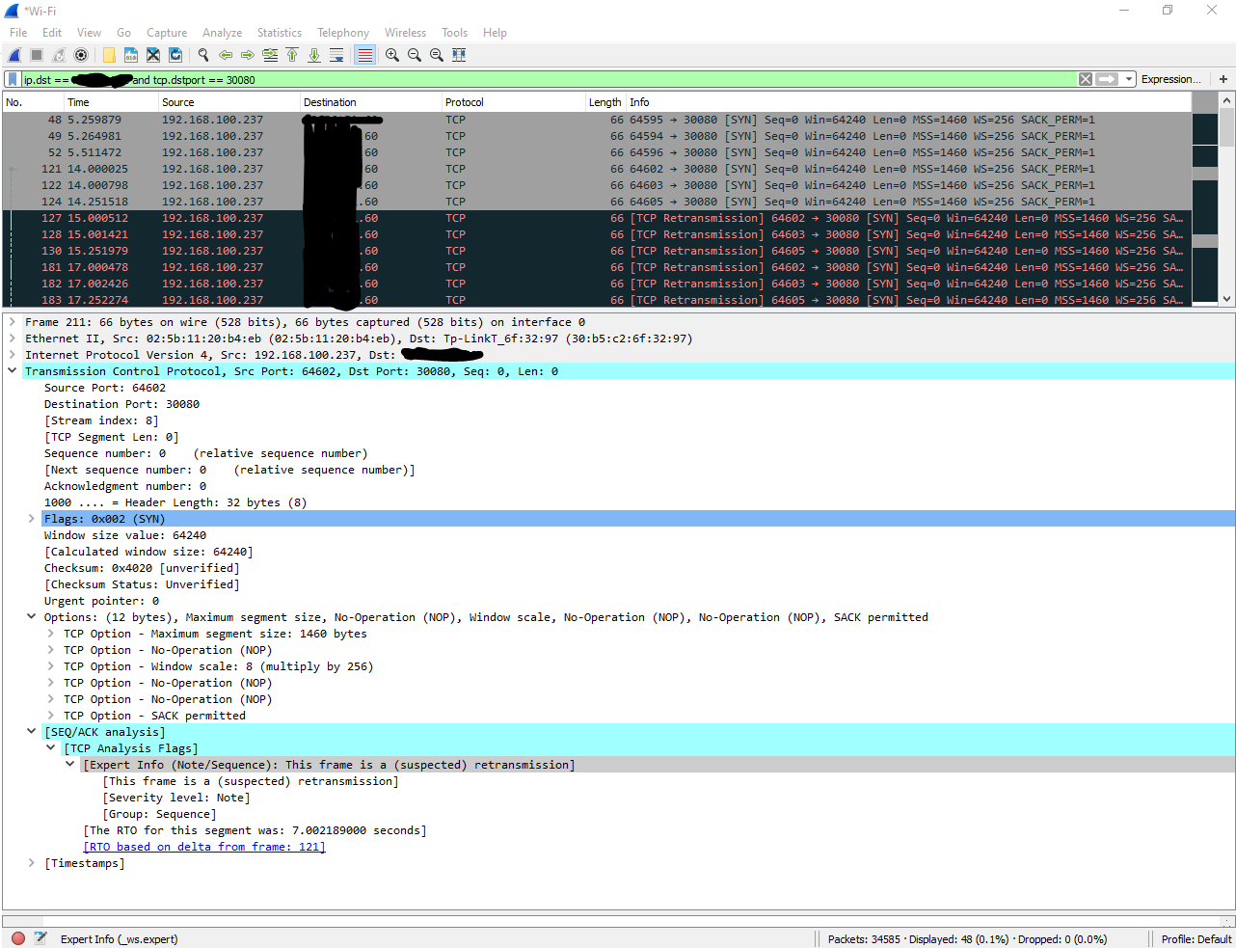Sort packets by Source column
The image size is (1236, 948).
click(229, 102)
